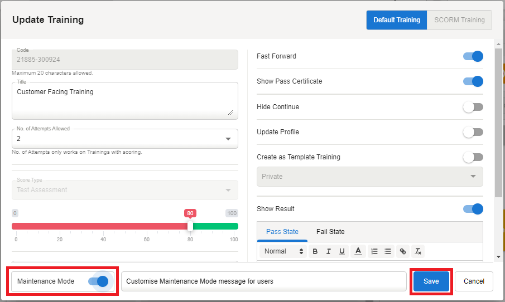Viewport: 505px width, 302px height.
Task: Toggle bold formatting in editor toolbar
Action: tap(315, 251)
